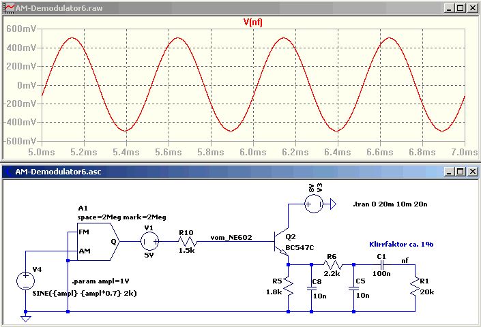481x327 pixels.
Task: Select resistor R10 symbol
Action: tap(187, 242)
